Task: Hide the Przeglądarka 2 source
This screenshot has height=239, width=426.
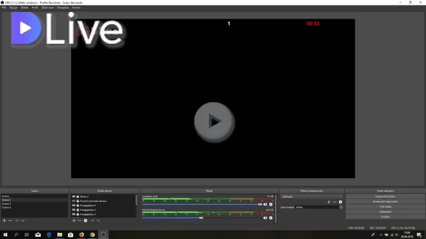Action: pyautogui.click(x=74, y=214)
